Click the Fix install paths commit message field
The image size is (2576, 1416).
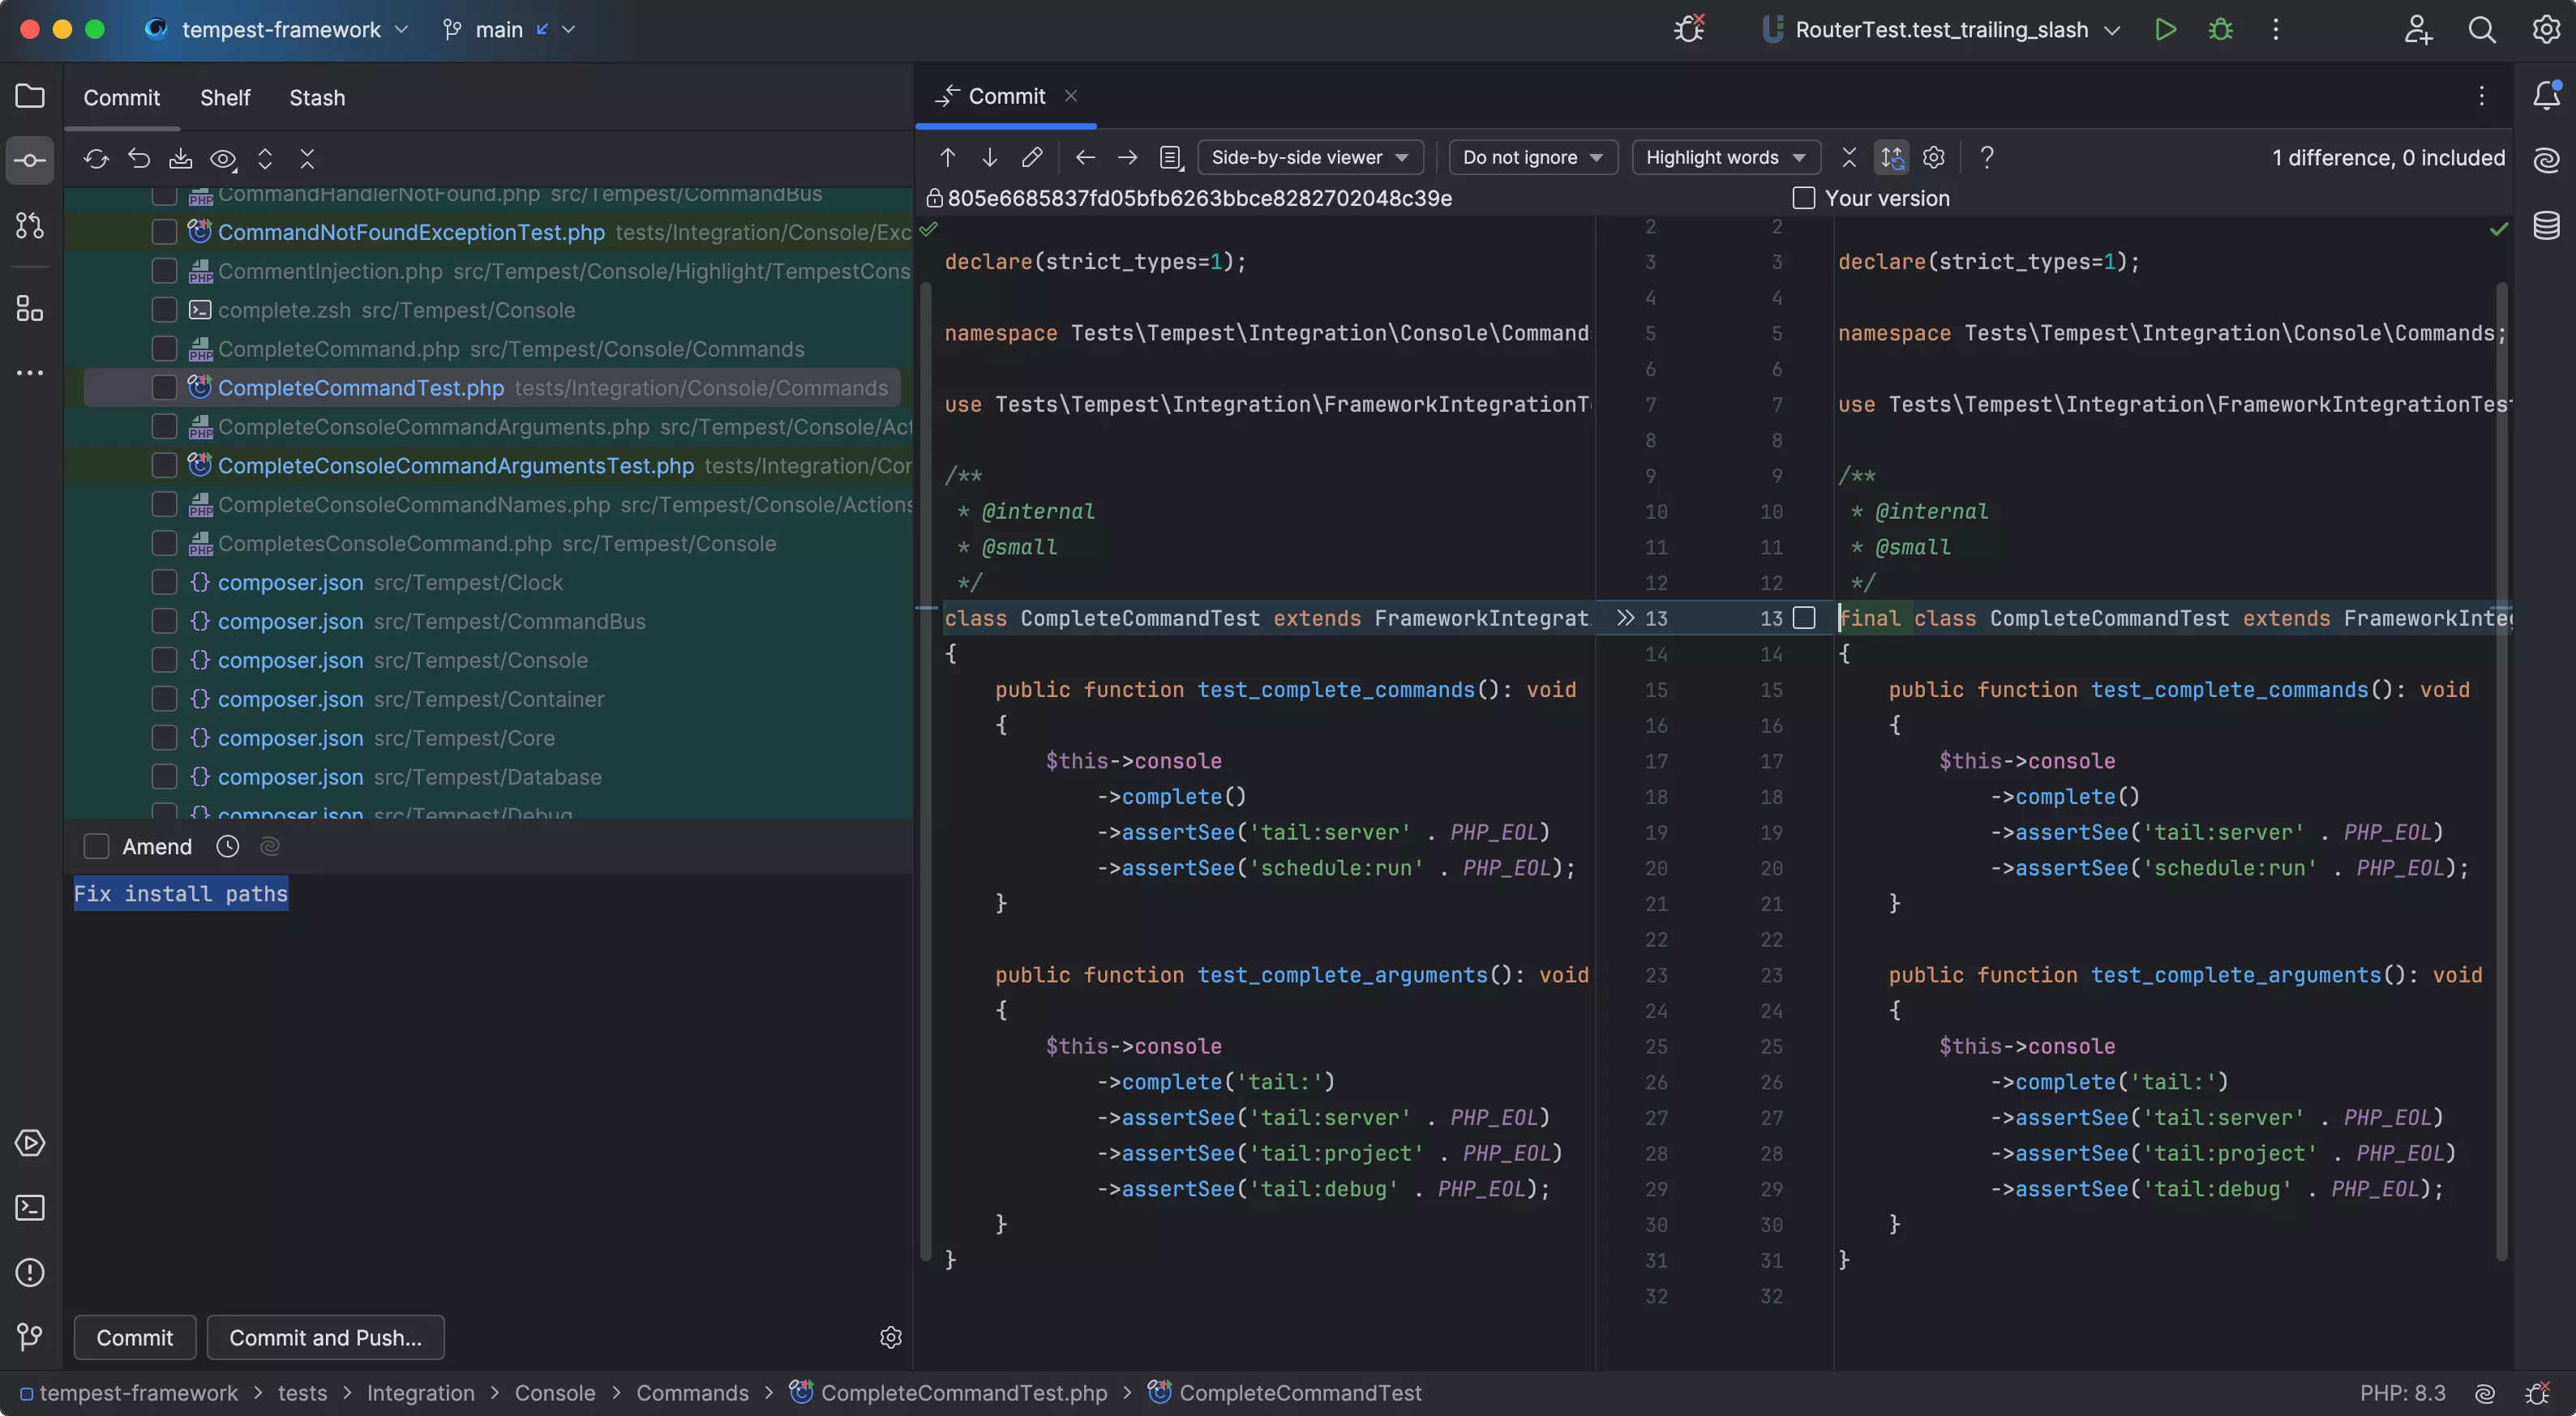point(181,893)
